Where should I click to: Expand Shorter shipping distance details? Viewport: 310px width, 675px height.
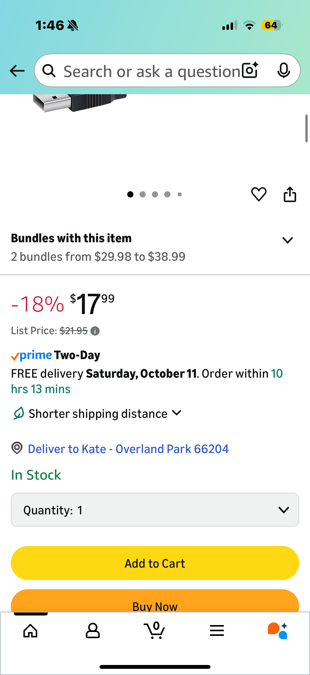tap(177, 413)
